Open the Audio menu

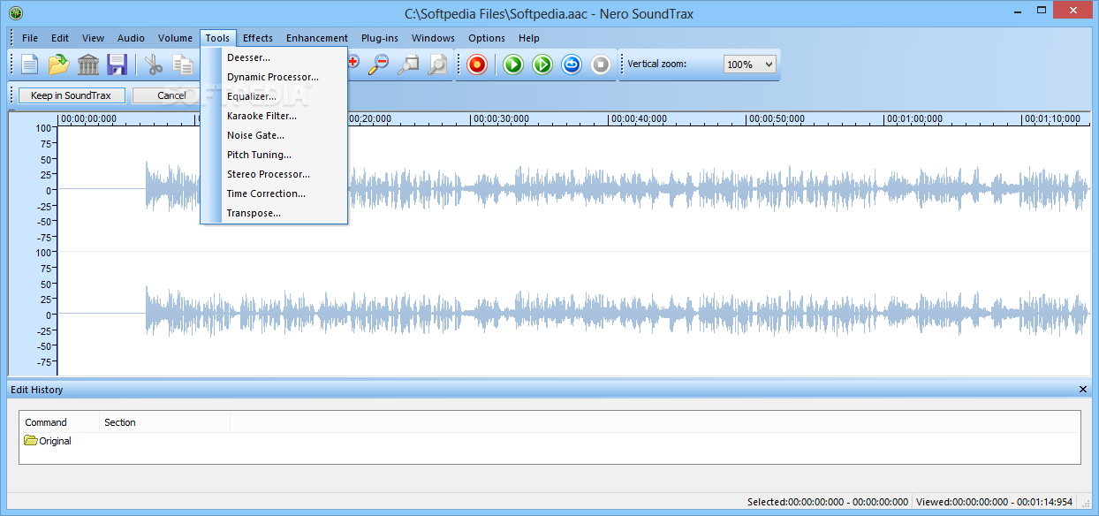click(x=131, y=38)
